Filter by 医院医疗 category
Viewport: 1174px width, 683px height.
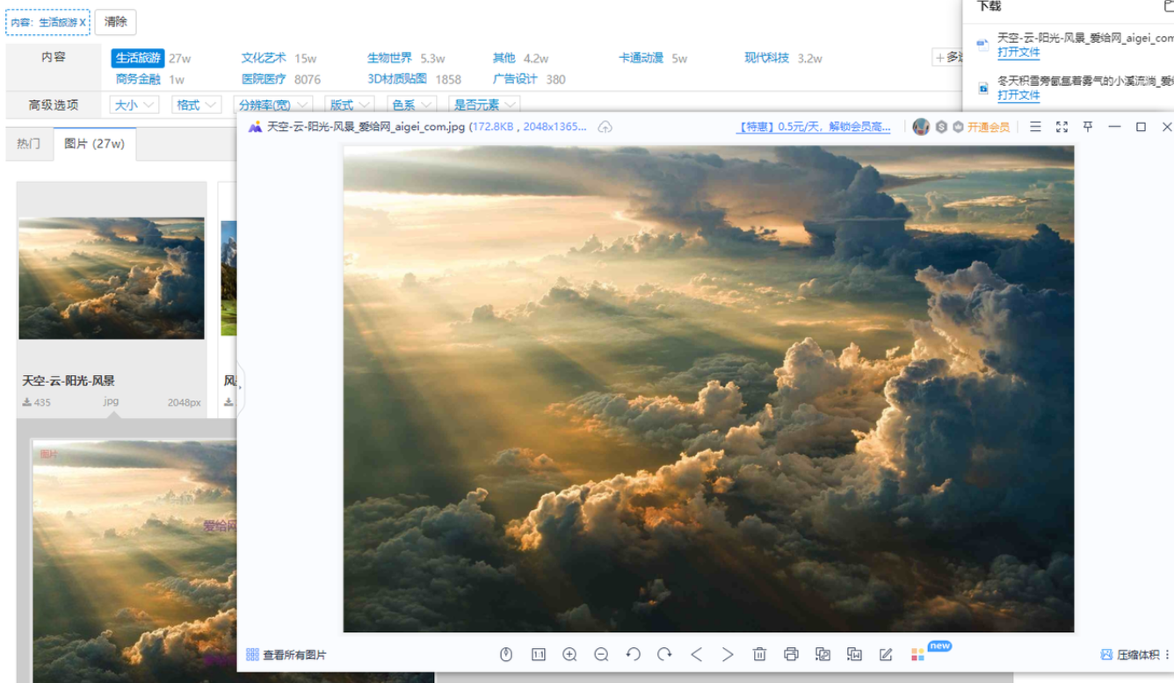pyautogui.click(x=264, y=79)
